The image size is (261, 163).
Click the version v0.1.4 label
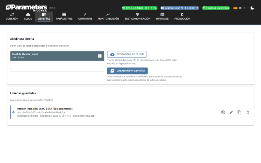[52, 8]
